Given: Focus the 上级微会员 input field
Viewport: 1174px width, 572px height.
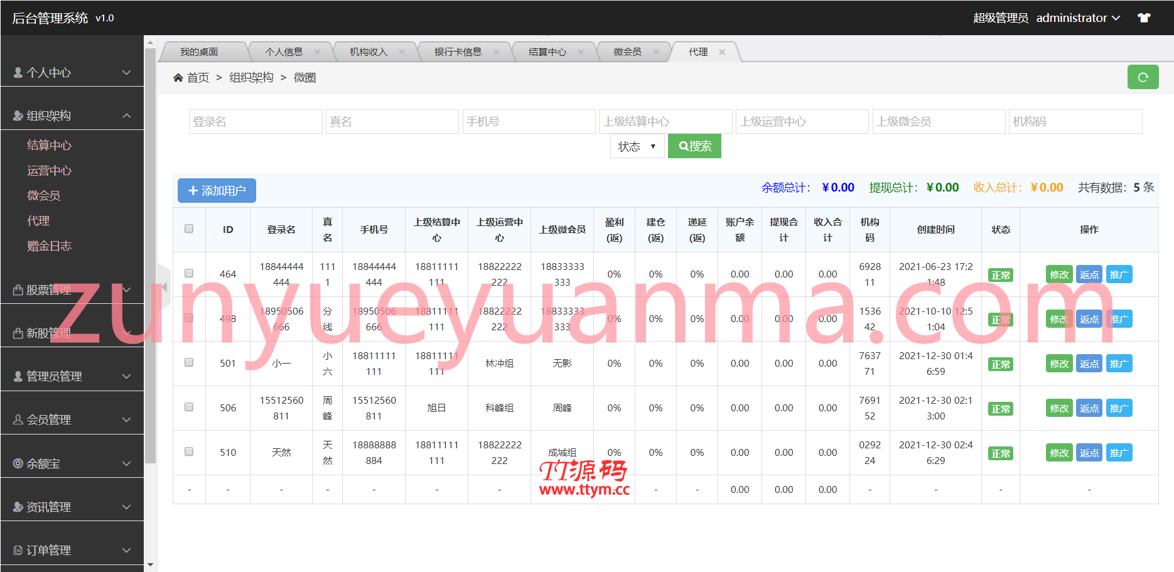Looking at the screenshot, I should pyautogui.click(x=939, y=121).
